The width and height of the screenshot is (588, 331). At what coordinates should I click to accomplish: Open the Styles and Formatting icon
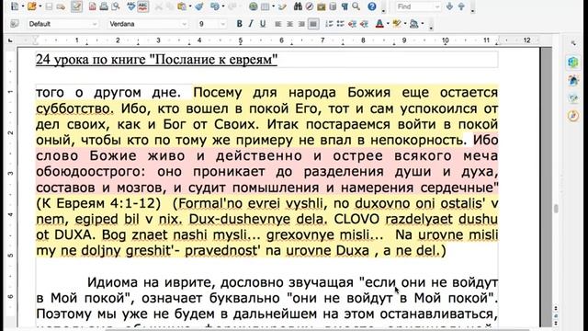(x=15, y=24)
